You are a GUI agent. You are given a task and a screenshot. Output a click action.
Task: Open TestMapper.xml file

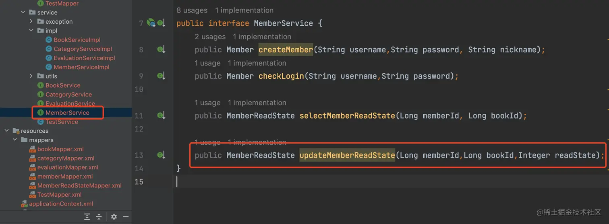coord(59,195)
